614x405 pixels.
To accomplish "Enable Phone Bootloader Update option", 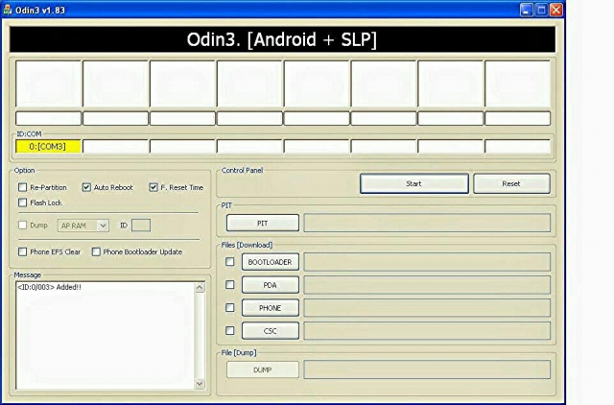I will click(96, 251).
